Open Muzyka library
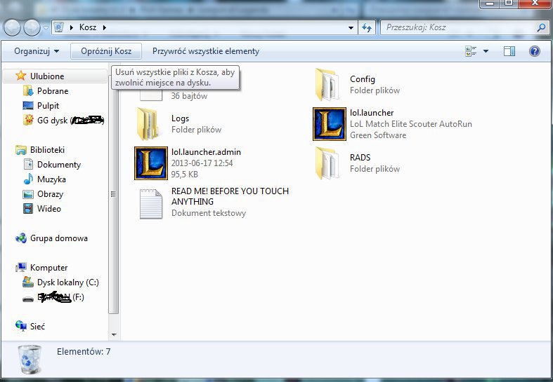Viewport: 553px width, 382px height. pos(51,179)
